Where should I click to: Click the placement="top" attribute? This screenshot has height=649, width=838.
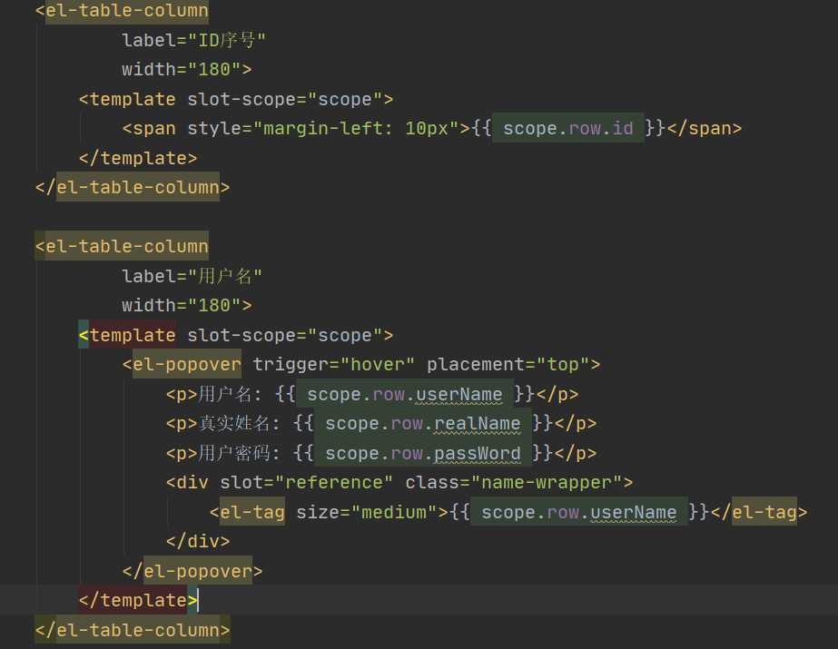pos(508,365)
